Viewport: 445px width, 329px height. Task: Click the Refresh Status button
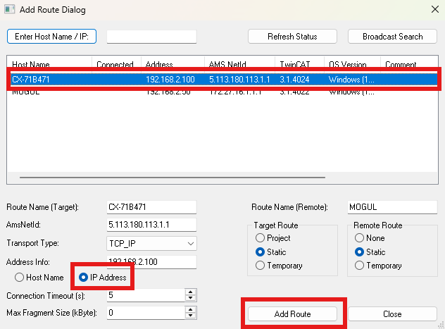292,36
